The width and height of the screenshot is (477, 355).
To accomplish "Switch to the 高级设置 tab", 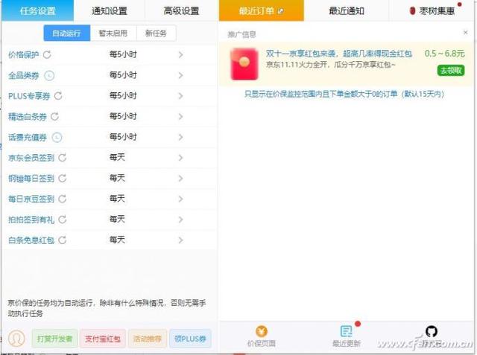I will [181, 10].
